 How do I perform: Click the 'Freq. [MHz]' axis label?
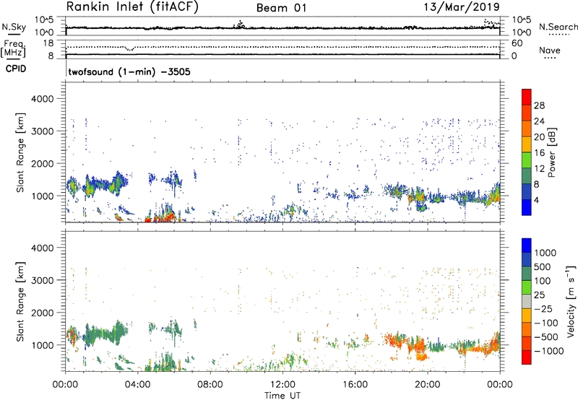click(x=13, y=48)
